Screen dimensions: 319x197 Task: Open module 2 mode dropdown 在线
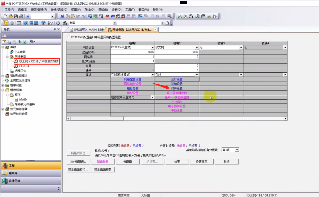tap(197, 75)
